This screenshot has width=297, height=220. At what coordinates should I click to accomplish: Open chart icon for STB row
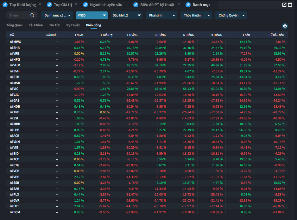(11, 77)
